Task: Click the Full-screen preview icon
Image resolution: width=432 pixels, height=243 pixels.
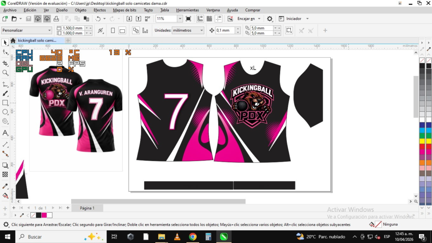Action: pos(189,18)
